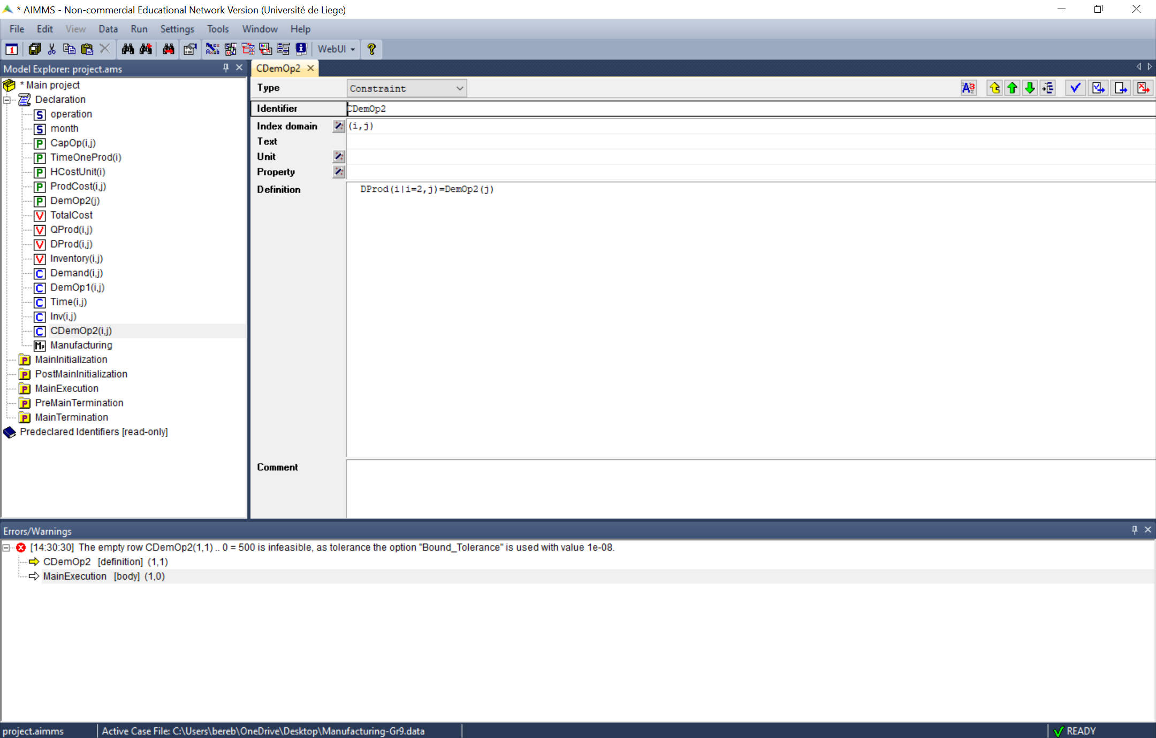Click the green down arrow, next attribute form
The height and width of the screenshot is (738, 1156).
tap(1030, 88)
